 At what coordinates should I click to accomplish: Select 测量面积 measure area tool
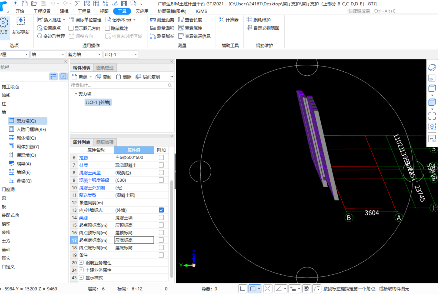point(162,28)
